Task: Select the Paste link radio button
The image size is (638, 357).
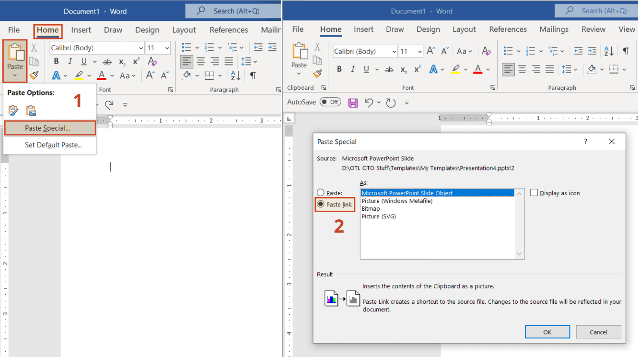Action: pos(320,204)
